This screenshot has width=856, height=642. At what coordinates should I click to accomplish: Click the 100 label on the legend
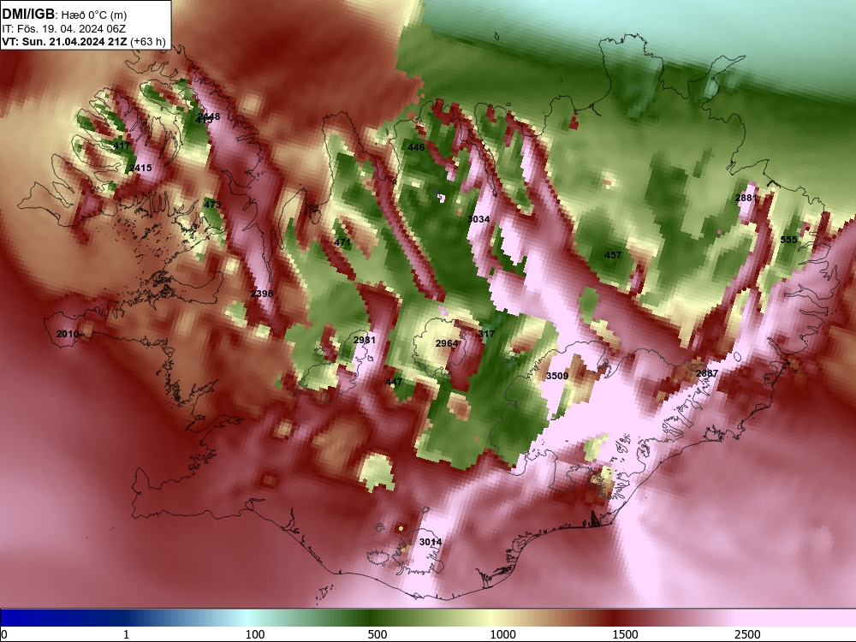point(255,634)
